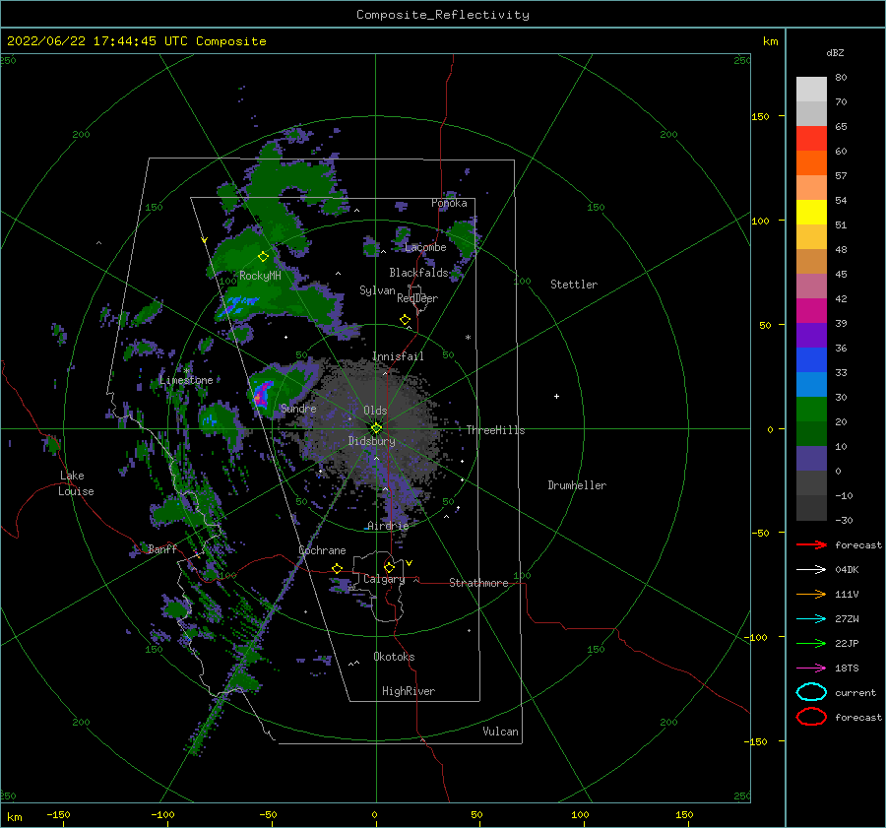Click the dBZ legend heading
886x828 pixels.
[x=835, y=53]
